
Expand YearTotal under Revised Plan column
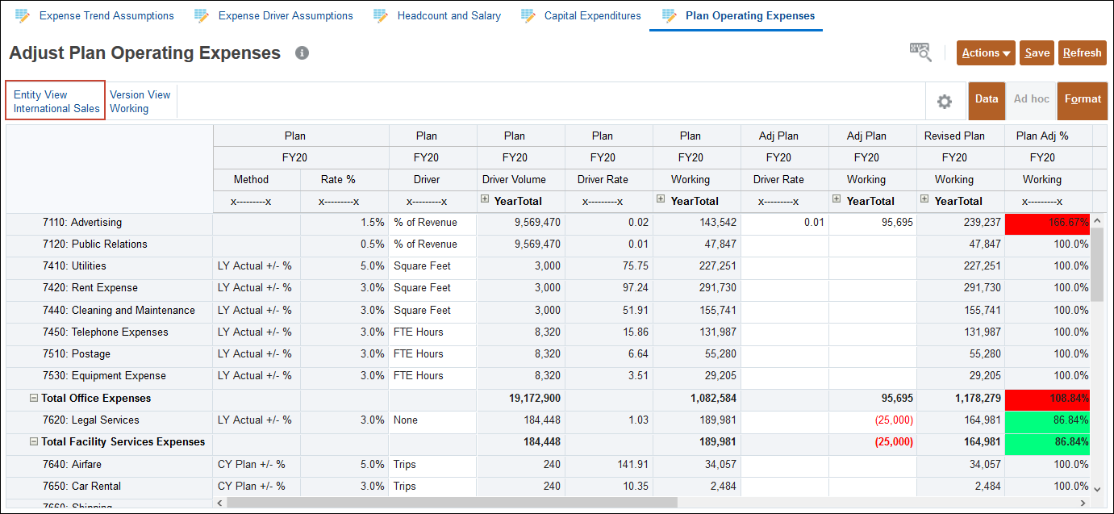[x=924, y=198]
